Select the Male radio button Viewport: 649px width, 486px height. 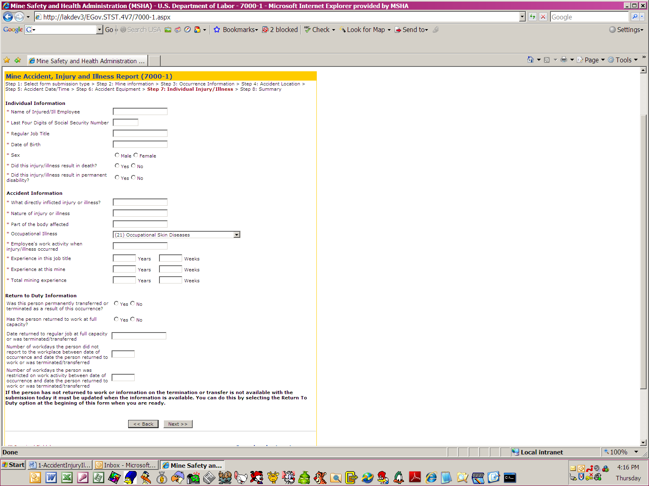point(117,155)
